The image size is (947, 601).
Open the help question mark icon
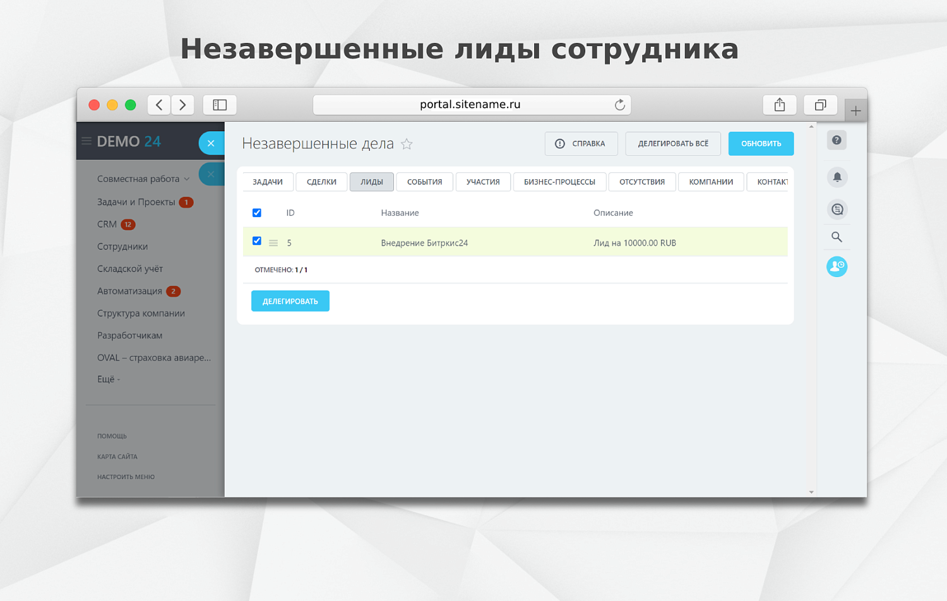837,140
